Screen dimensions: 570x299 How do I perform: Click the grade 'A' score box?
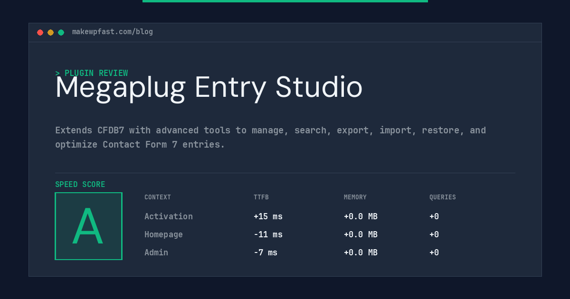(88, 226)
